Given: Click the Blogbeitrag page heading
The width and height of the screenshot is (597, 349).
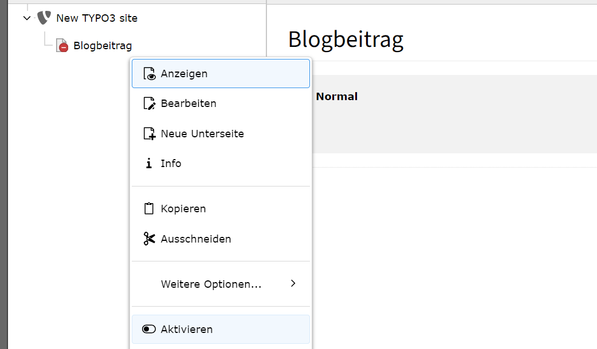Looking at the screenshot, I should [x=345, y=39].
